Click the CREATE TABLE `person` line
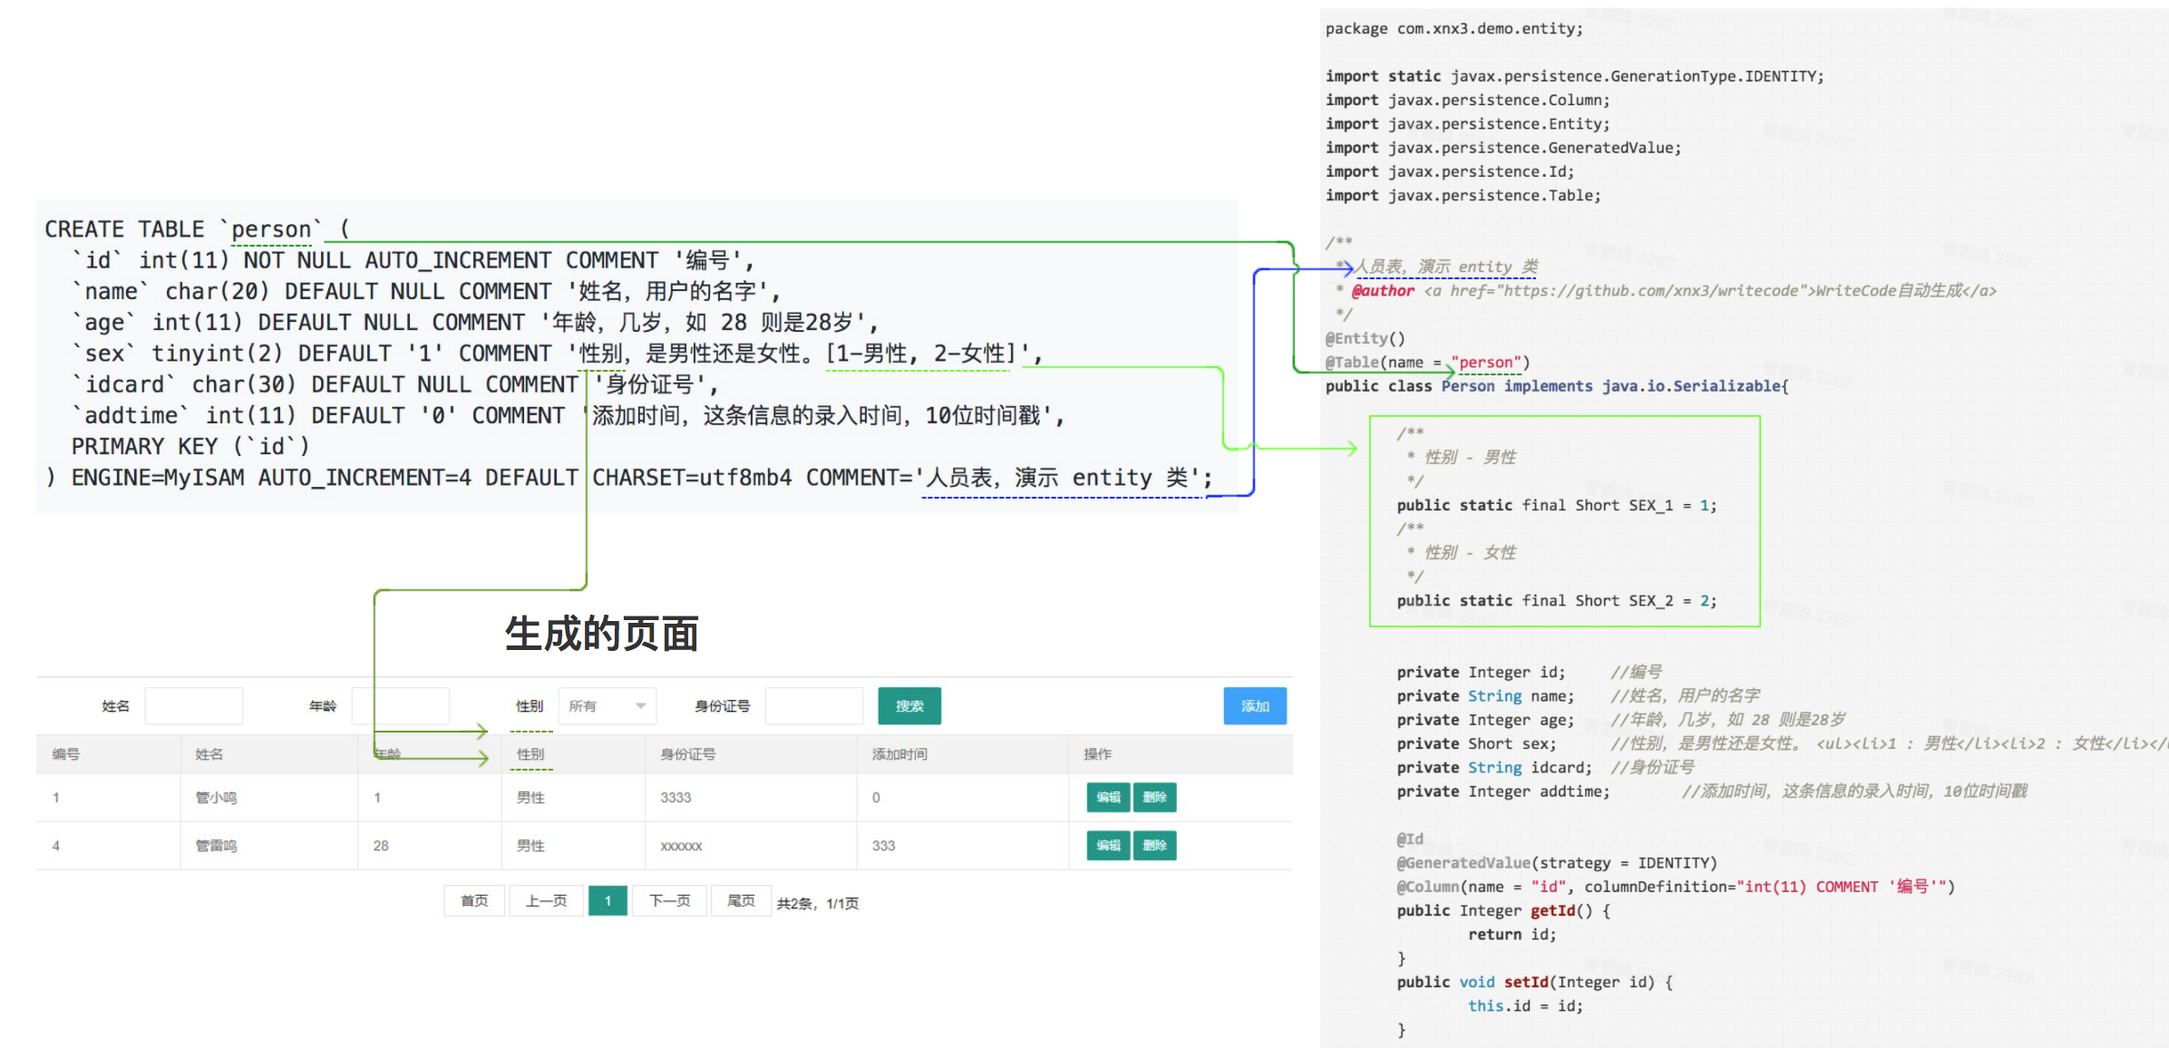This screenshot has height=1048, width=2169. tap(198, 229)
